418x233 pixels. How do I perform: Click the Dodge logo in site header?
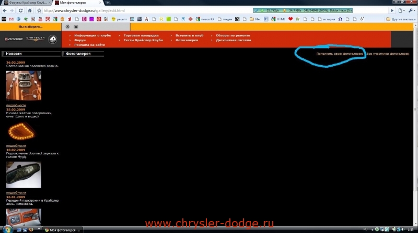14,39
